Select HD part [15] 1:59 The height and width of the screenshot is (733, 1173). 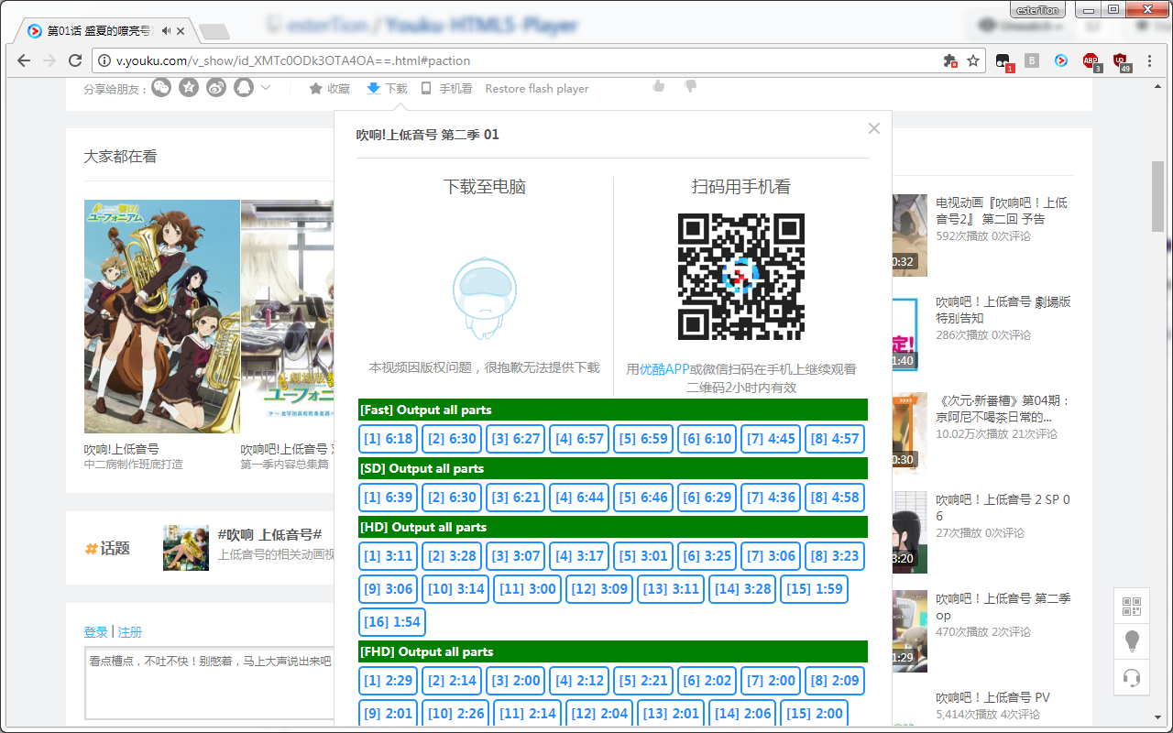pos(815,589)
